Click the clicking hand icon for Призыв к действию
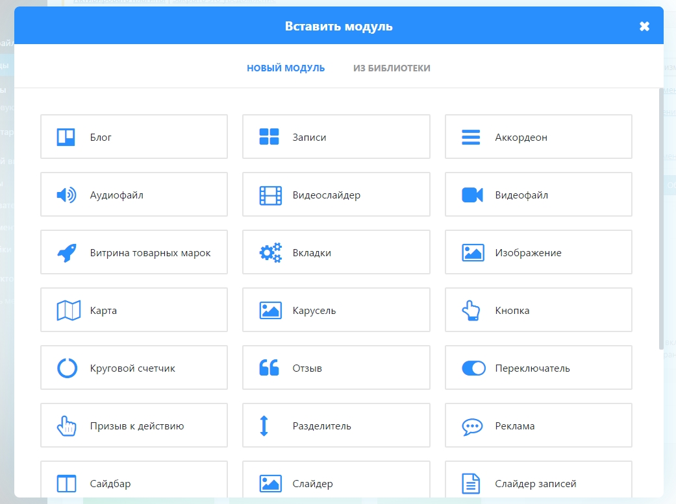The image size is (676, 504). point(66,426)
